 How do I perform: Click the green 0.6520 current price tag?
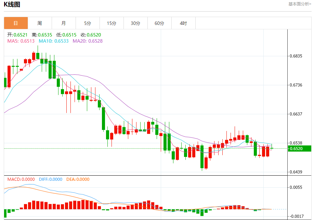click(299, 148)
